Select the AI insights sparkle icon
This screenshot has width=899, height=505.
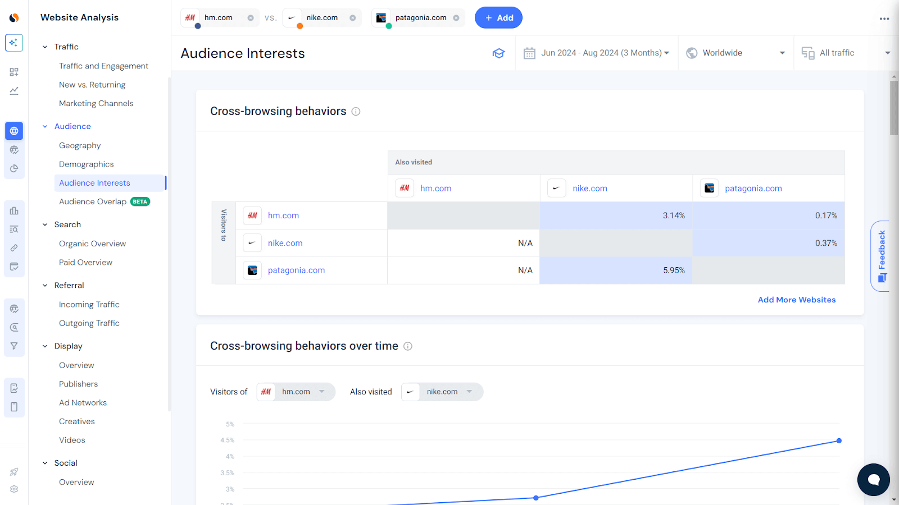coord(14,42)
